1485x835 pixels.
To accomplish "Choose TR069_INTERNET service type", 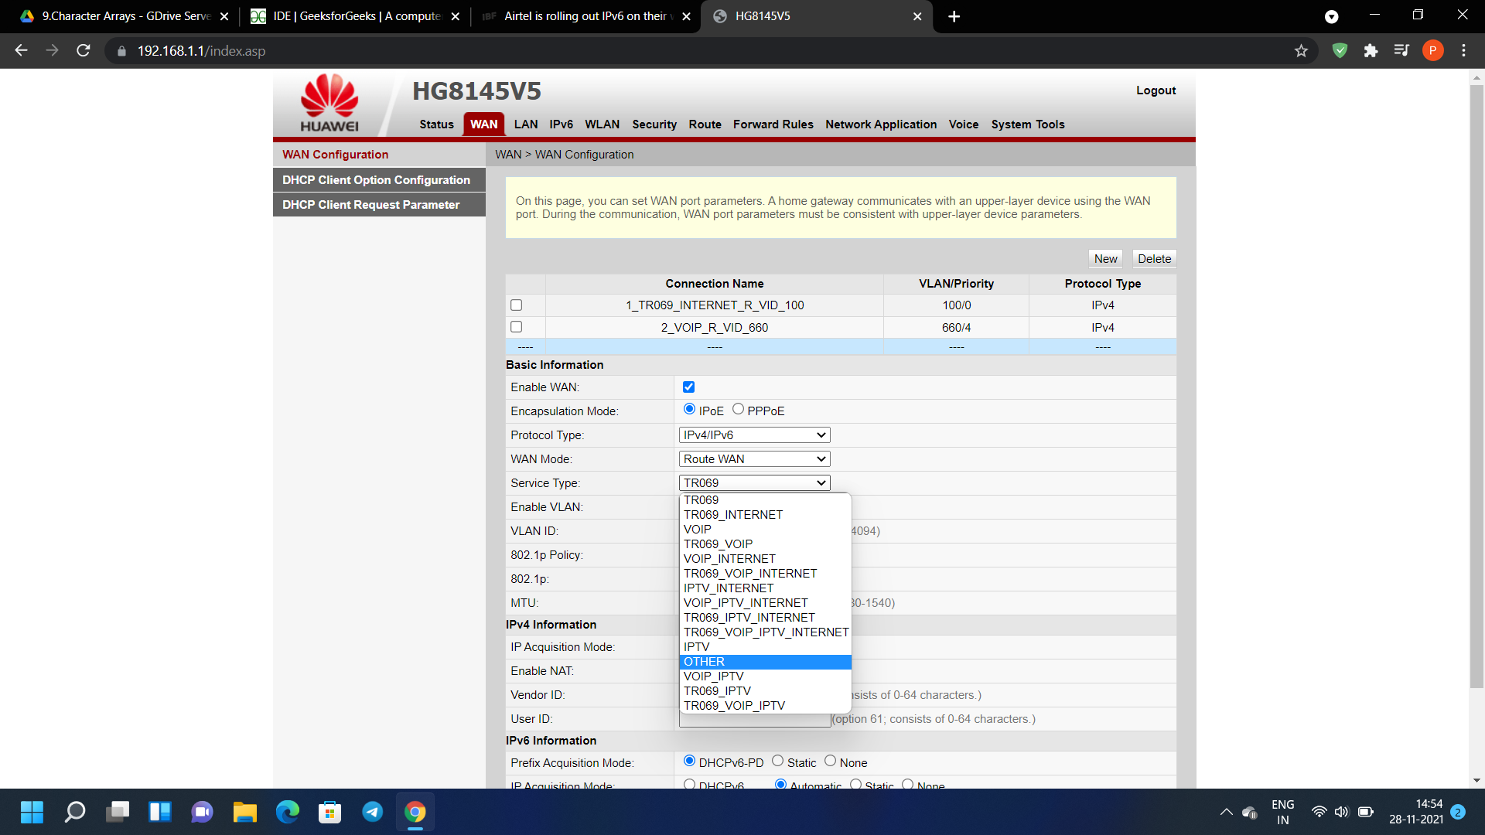I will [765, 515].
